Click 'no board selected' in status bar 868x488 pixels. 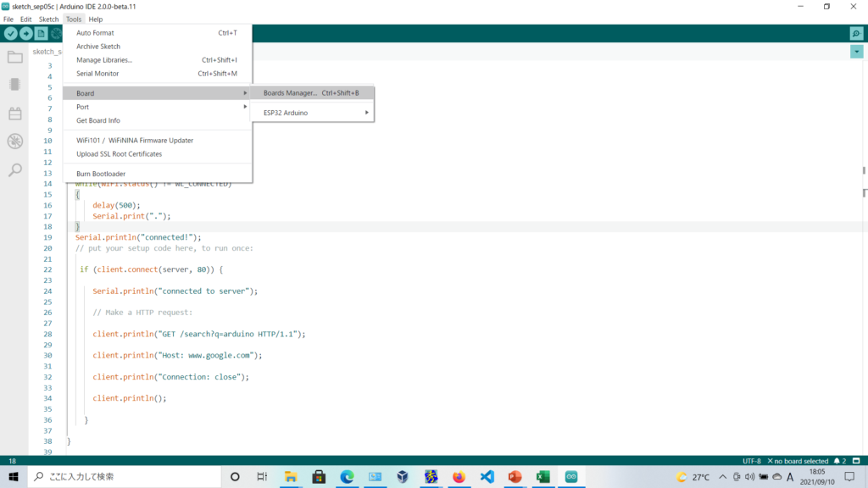point(798,461)
